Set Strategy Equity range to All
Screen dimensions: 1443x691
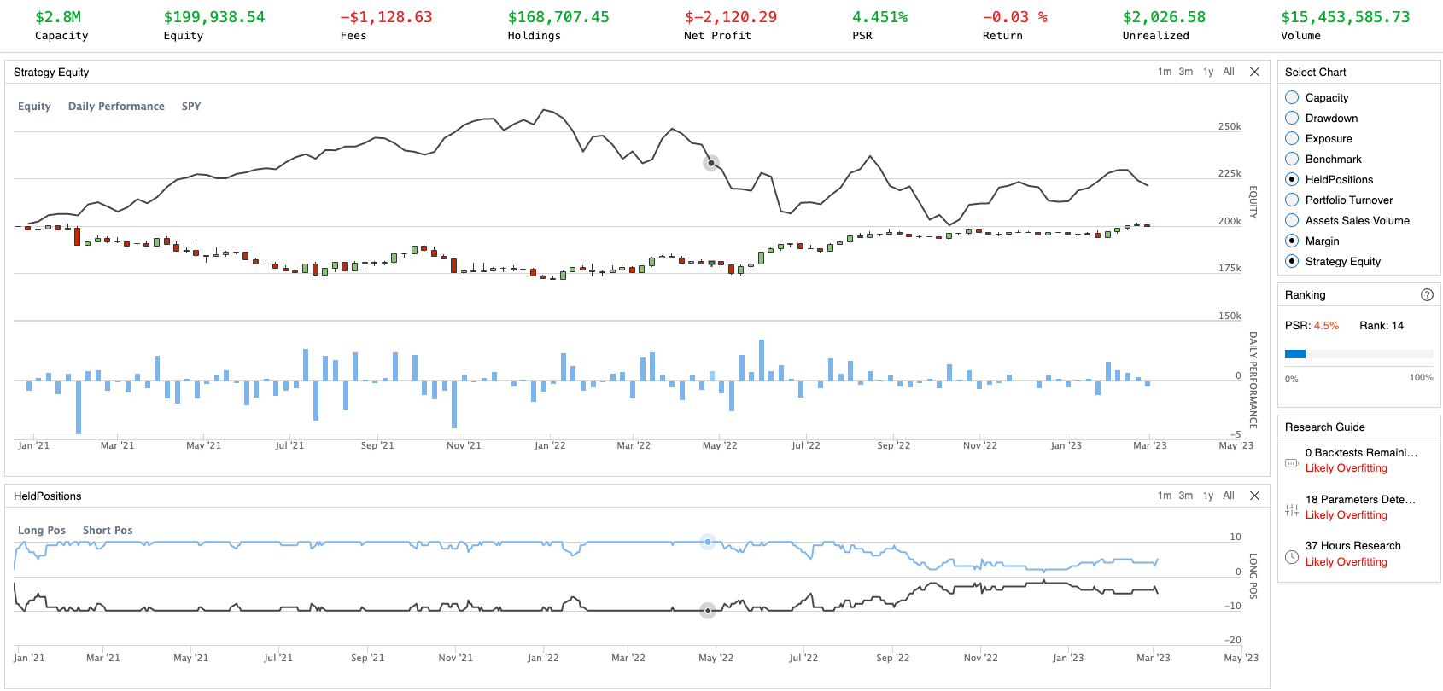click(1228, 72)
